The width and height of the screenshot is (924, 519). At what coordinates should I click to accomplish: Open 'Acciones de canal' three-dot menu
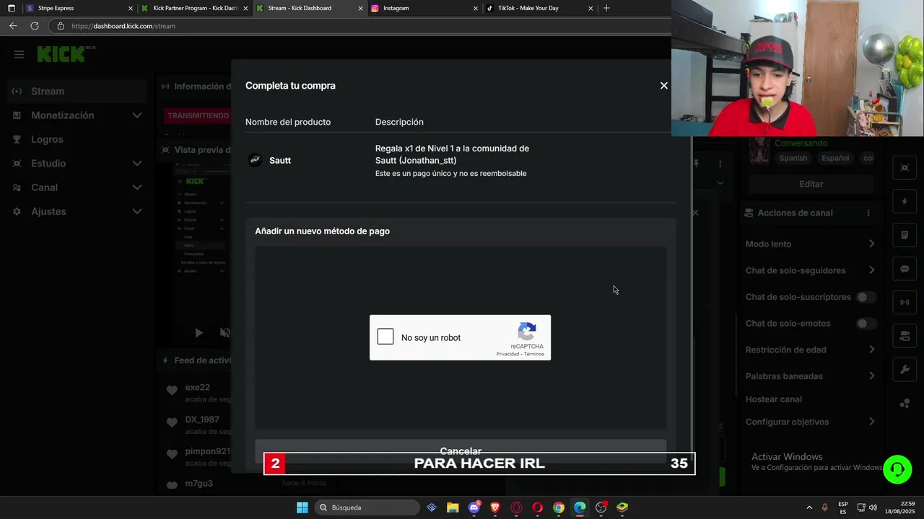[868, 213]
